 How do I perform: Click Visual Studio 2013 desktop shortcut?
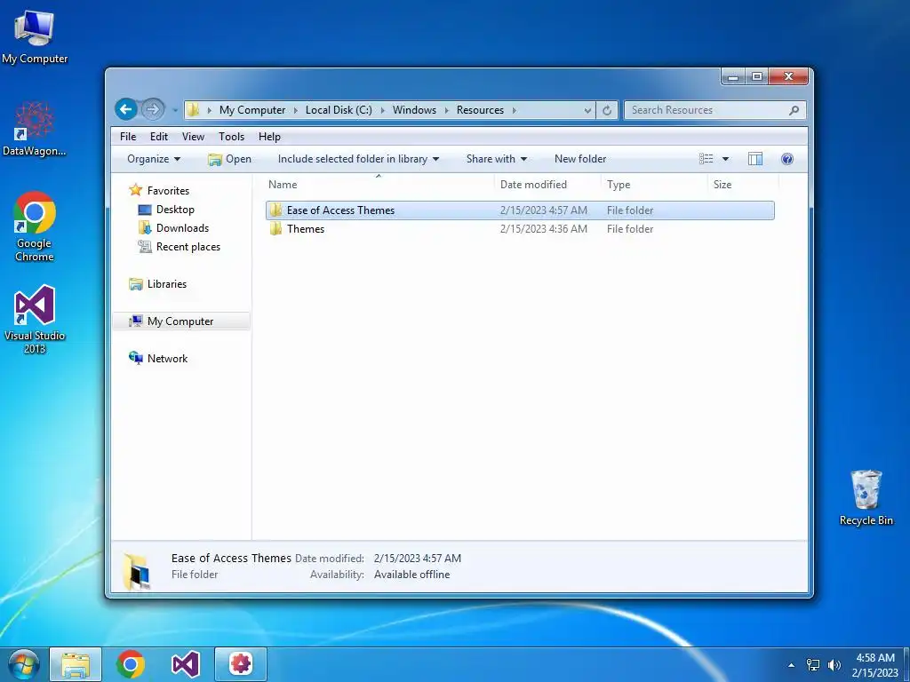35,319
